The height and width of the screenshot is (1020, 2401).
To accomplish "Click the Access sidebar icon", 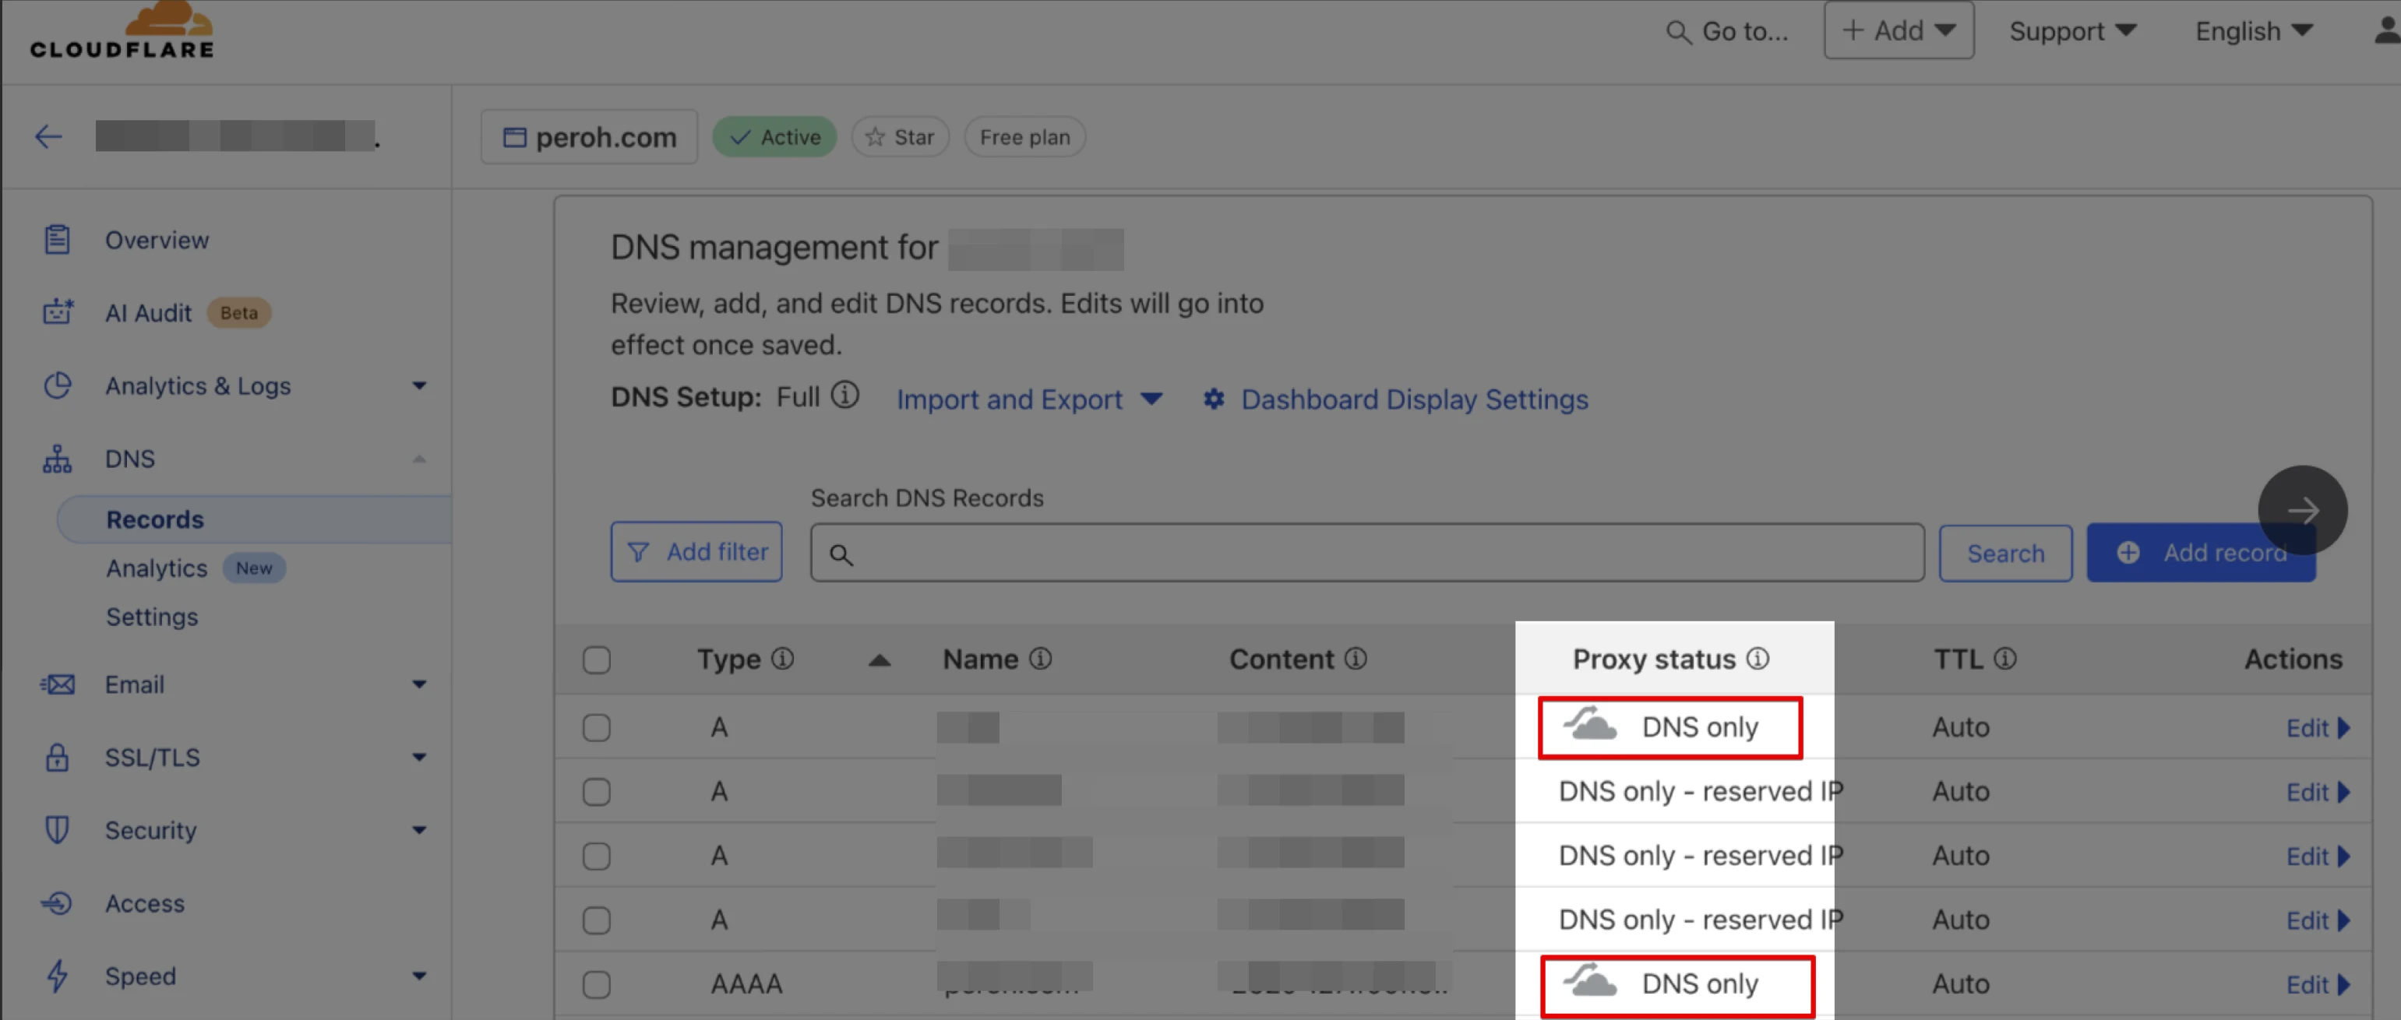I will (57, 902).
